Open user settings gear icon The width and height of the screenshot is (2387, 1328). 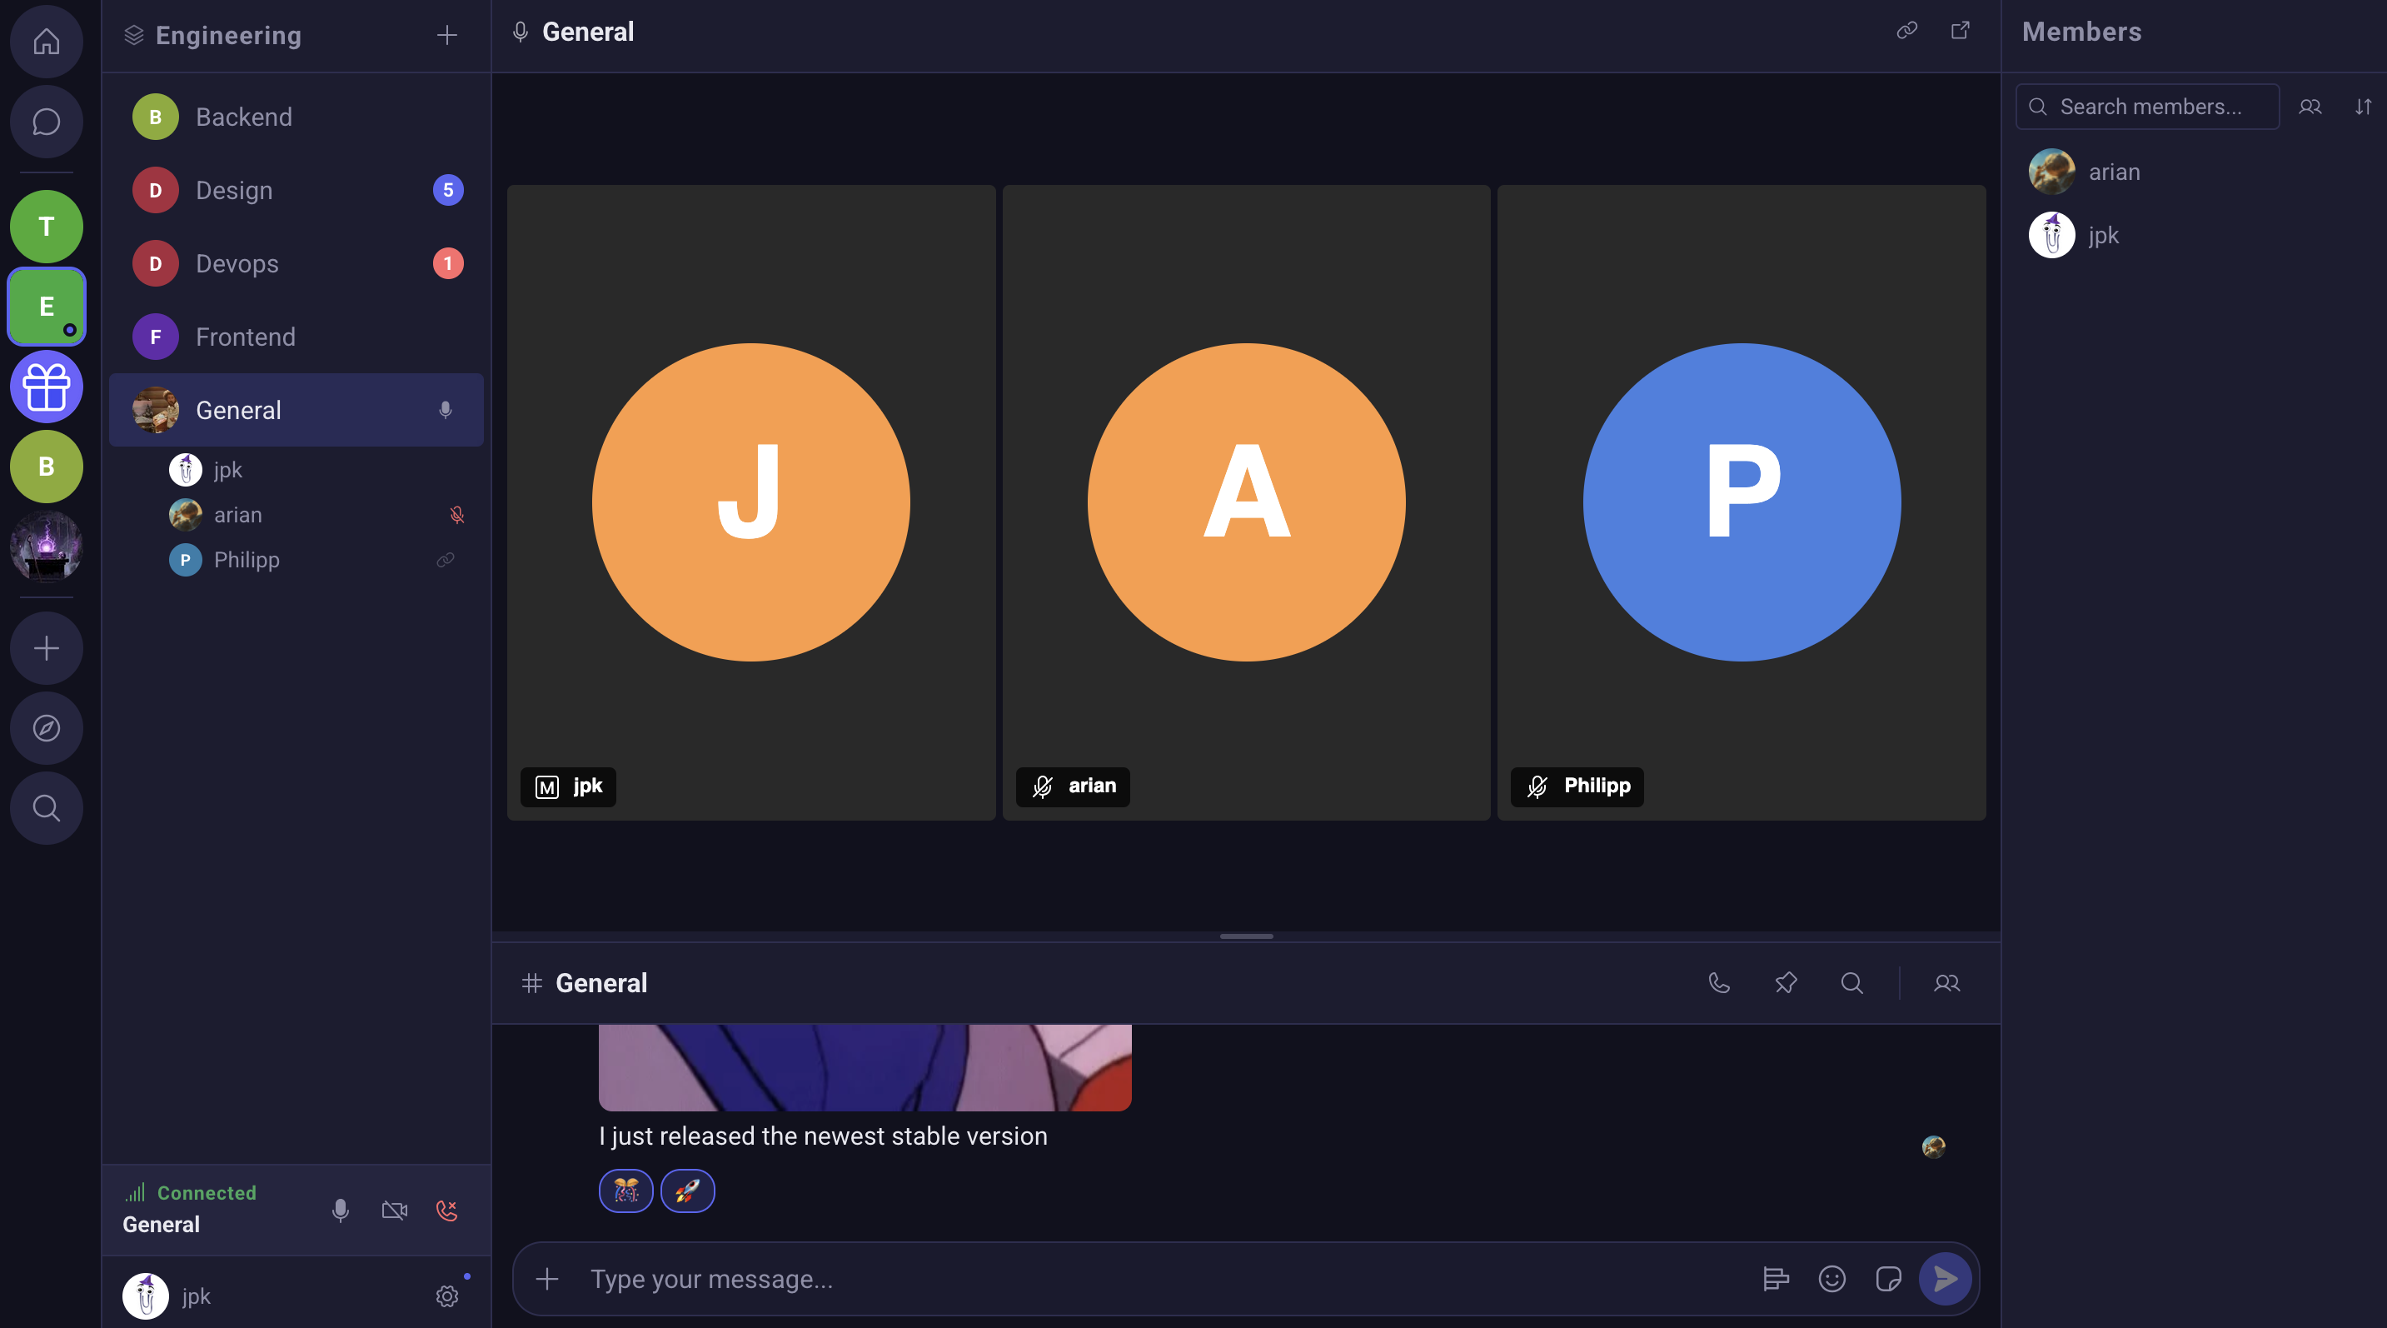click(x=446, y=1296)
